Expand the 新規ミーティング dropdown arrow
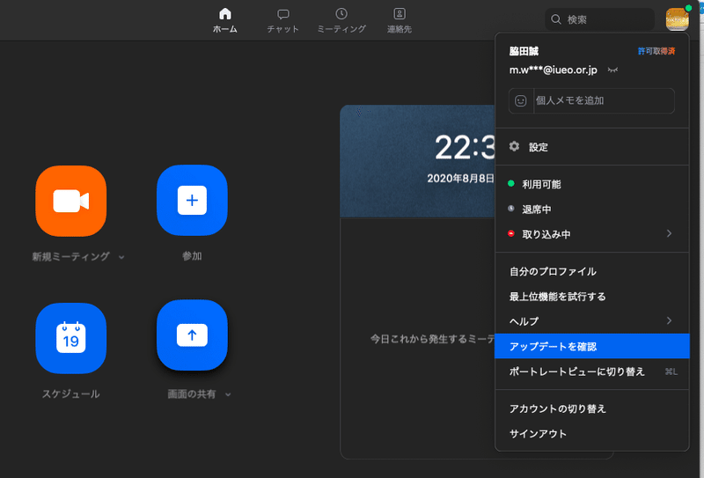Image resolution: width=704 pixels, height=478 pixels. [121, 257]
